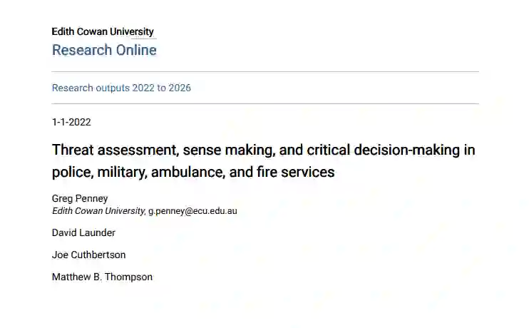
Task: Click the title line starting "police, military"
Action: click(192, 172)
